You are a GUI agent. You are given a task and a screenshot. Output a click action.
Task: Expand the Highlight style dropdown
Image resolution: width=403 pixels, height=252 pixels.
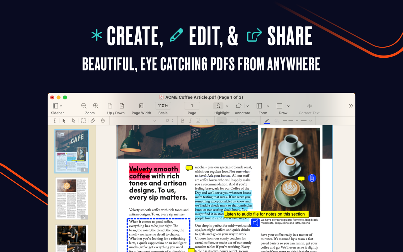(x=227, y=106)
